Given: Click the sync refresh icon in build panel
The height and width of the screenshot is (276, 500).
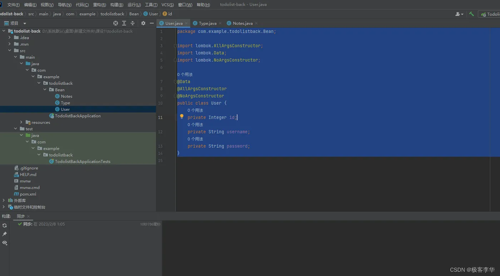Looking at the screenshot, I should (x=5, y=226).
